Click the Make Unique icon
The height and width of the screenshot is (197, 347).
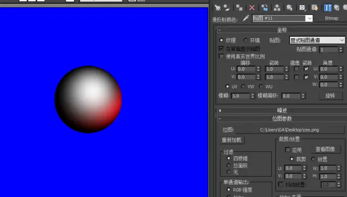[277, 8]
